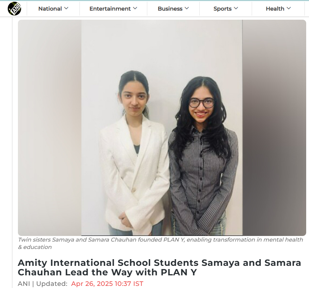Screen dimensions: 309x288
Task: Expand the chevron beside National
Action: click(66, 8)
